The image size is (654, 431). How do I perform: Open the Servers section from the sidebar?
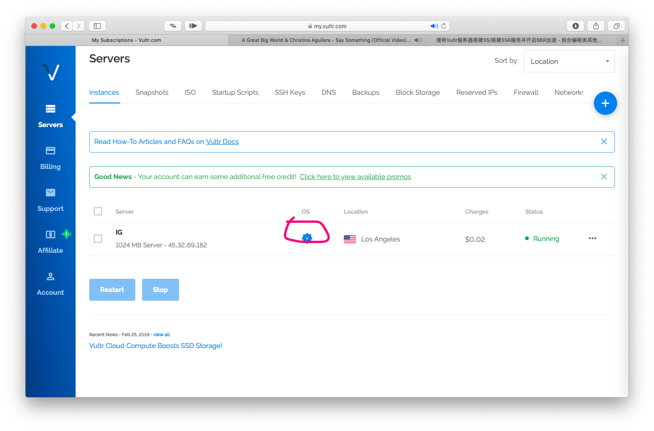click(50, 116)
